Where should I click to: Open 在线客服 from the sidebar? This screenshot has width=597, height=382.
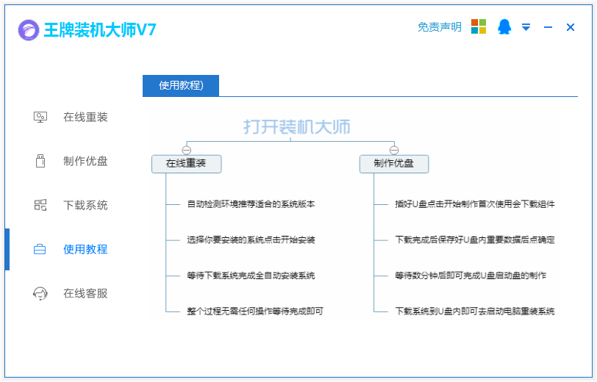[x=85, y=293]
